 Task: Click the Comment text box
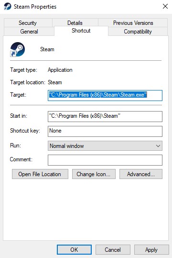(x=105, y=160)
